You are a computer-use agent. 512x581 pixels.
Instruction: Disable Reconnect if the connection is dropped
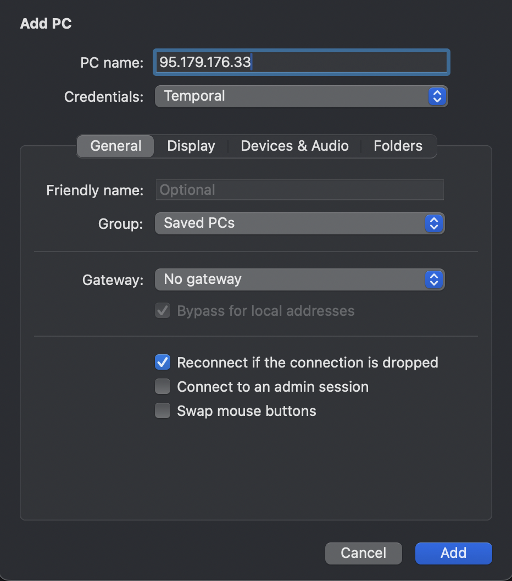[163, 363]
